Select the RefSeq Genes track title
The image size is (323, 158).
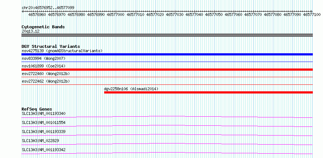(37, 109)
